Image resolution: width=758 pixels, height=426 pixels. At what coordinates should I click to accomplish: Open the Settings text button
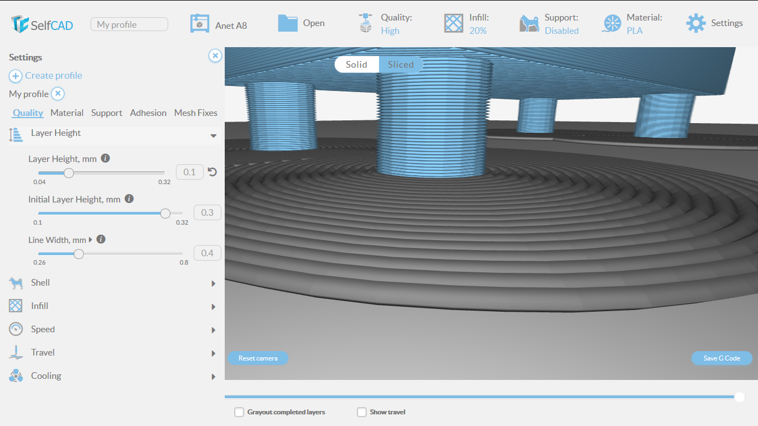727,23
